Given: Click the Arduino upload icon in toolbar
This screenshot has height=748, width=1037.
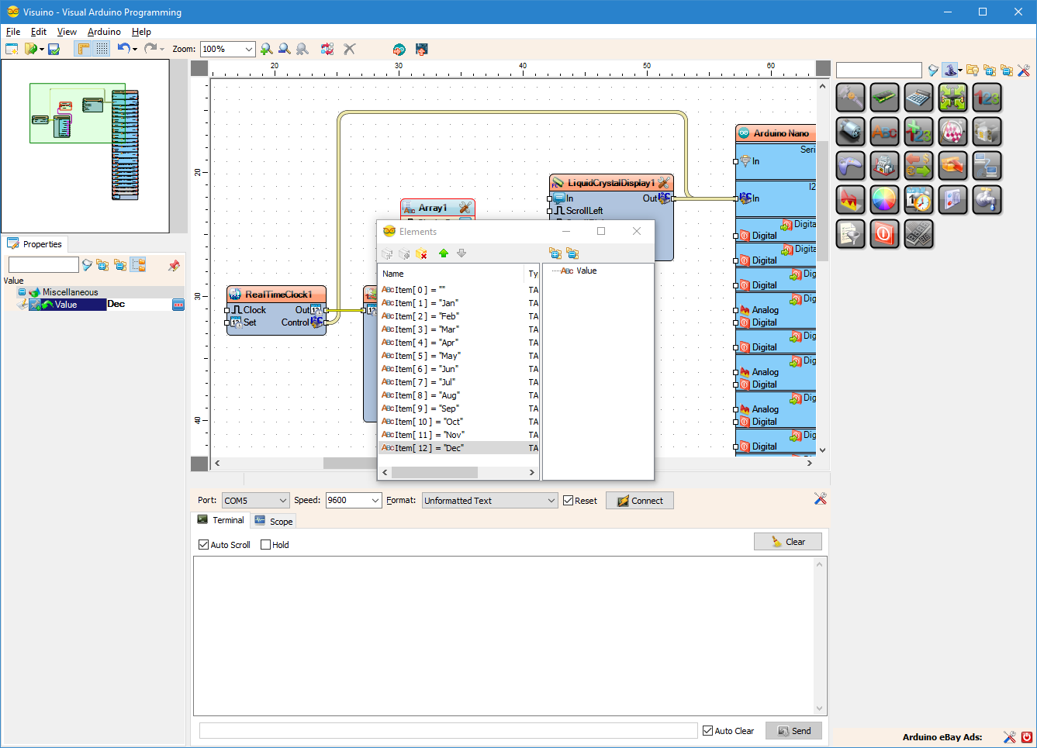Looking at the screenshot, I should coord(399,49).
